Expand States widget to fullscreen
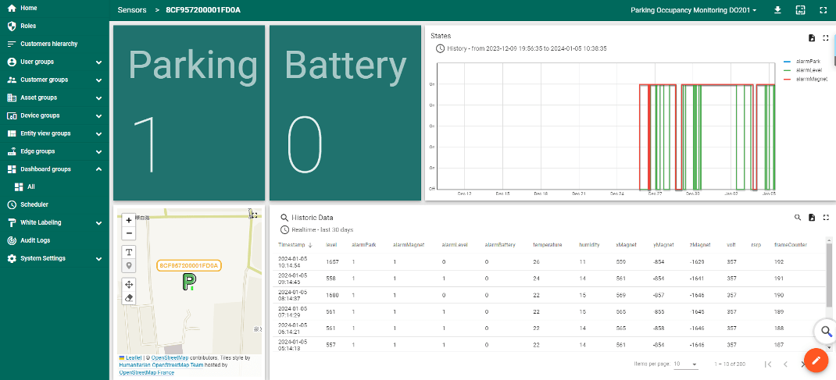Image resolution: width=836 pixels, height=380 pixels. point(825,37)
